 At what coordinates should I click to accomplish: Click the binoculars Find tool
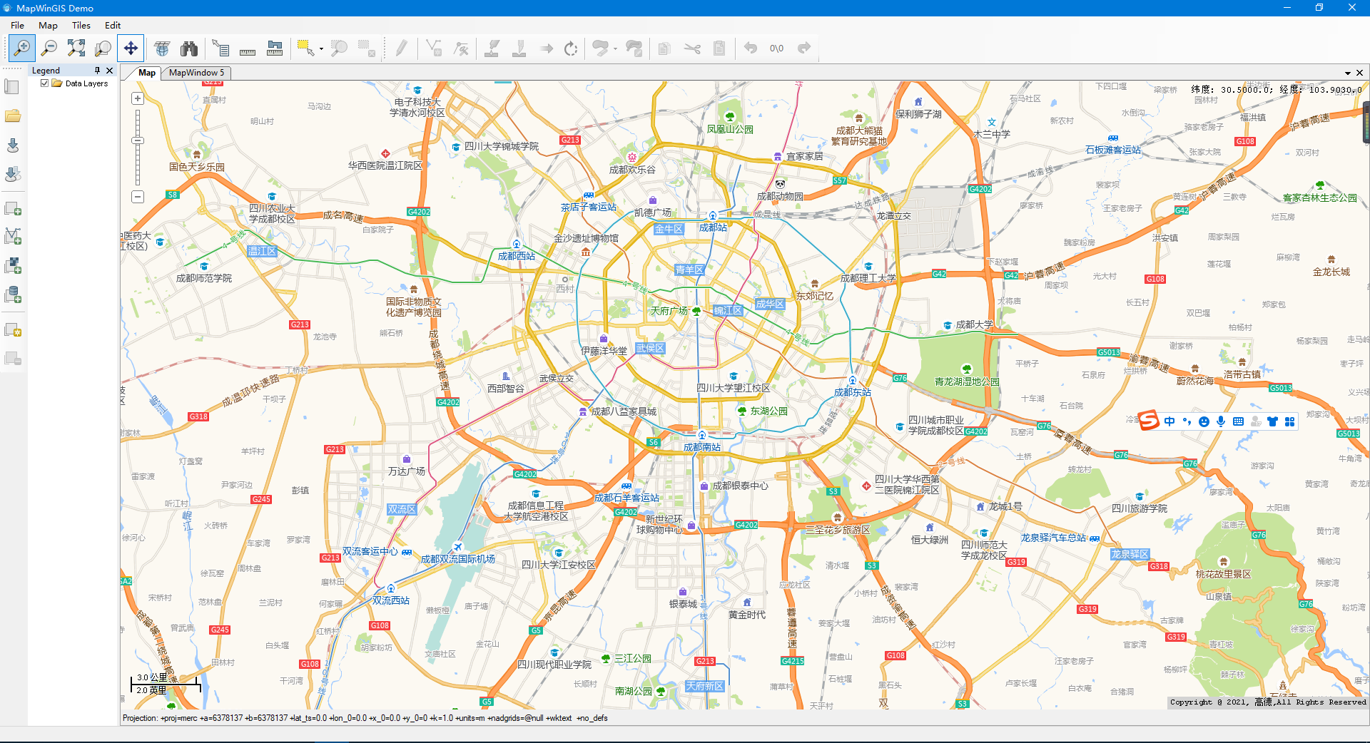(x=189, y=48)
